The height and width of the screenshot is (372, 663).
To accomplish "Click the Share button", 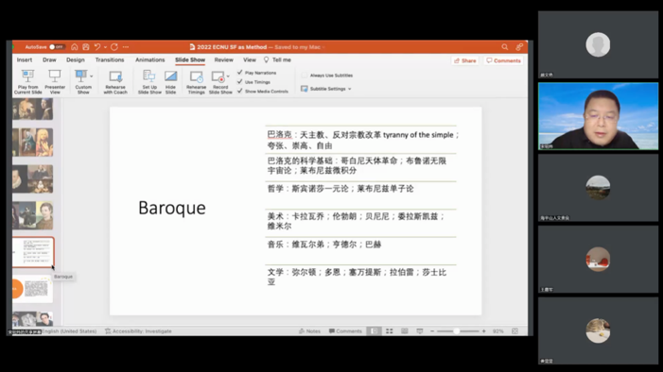I will pyautogui.click(x=465, y=60).
